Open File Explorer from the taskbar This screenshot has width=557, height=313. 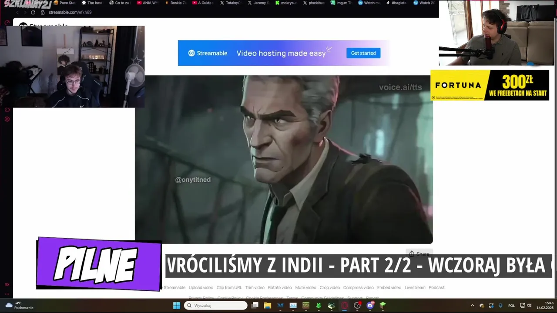[x=267, y=306]
